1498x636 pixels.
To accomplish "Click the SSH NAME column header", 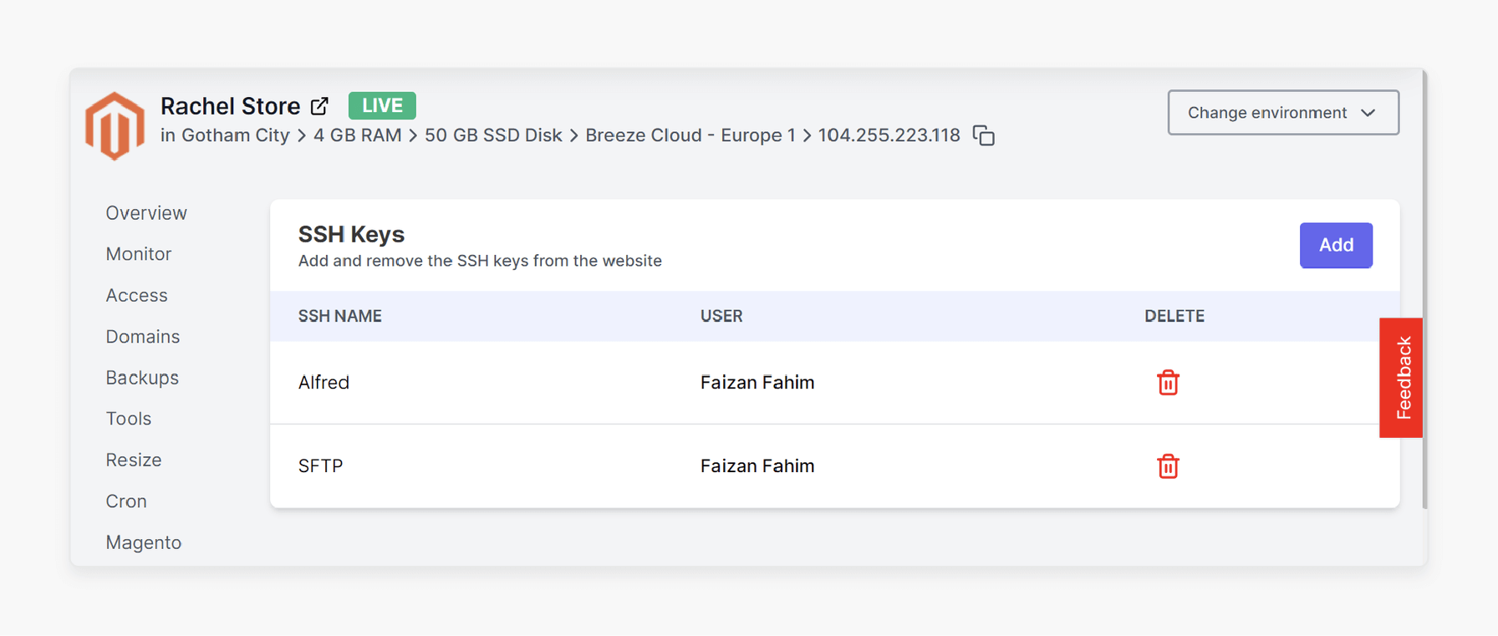I will point(340,316).
